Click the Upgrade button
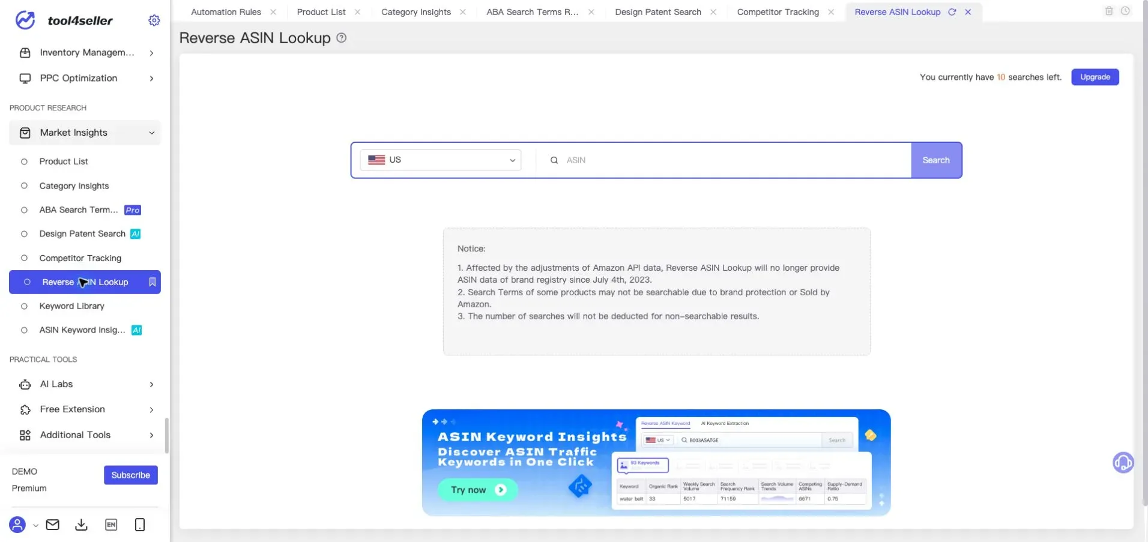1148x542 pixels. (x=1095, y=77)
